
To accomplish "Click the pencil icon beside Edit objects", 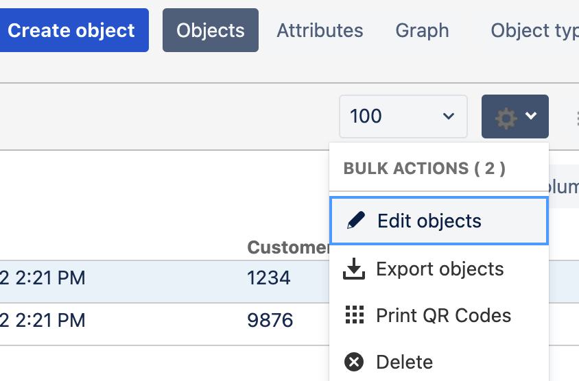I will 355,221.
